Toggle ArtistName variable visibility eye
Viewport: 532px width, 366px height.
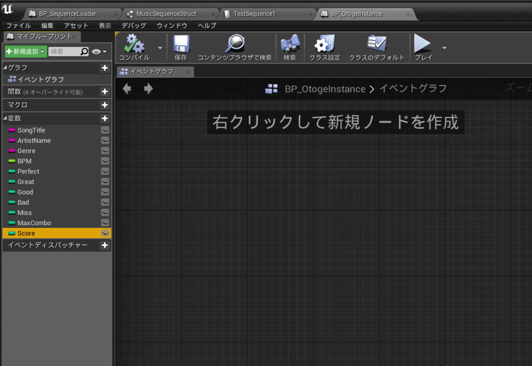[105, 140]
